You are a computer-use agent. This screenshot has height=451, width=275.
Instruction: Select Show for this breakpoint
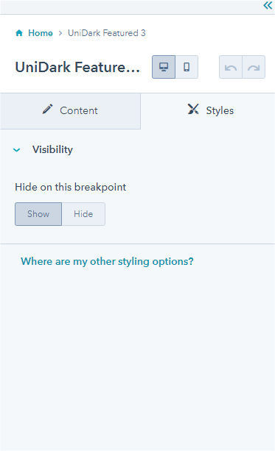[38, 214]
